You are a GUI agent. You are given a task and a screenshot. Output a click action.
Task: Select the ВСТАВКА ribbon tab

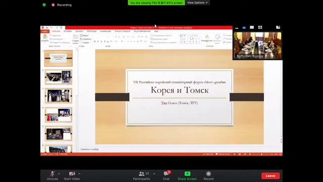68,31
